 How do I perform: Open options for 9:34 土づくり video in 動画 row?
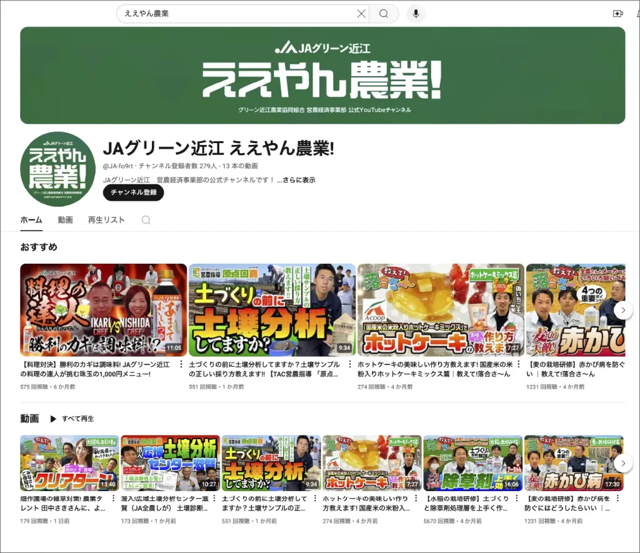tap(315, 498)
